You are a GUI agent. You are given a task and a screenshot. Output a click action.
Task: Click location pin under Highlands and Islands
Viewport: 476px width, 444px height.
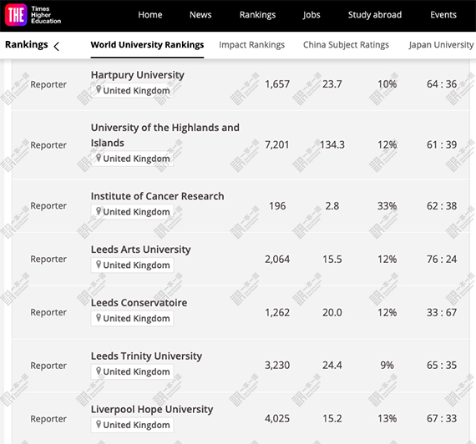coord(99,158)
